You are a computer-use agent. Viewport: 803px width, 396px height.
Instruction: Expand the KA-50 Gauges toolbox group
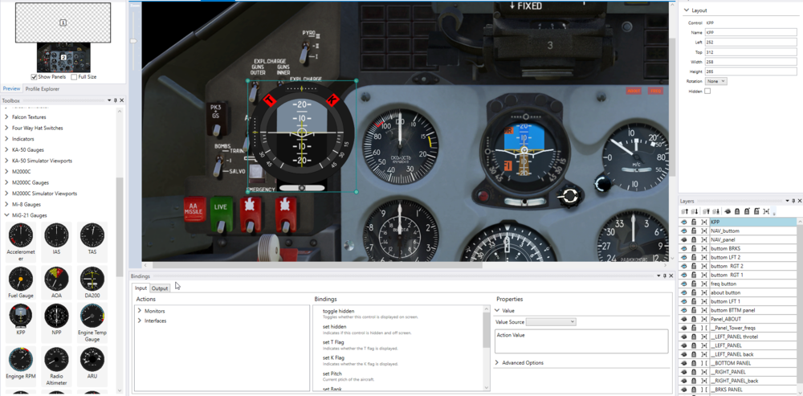pos(6,149)
